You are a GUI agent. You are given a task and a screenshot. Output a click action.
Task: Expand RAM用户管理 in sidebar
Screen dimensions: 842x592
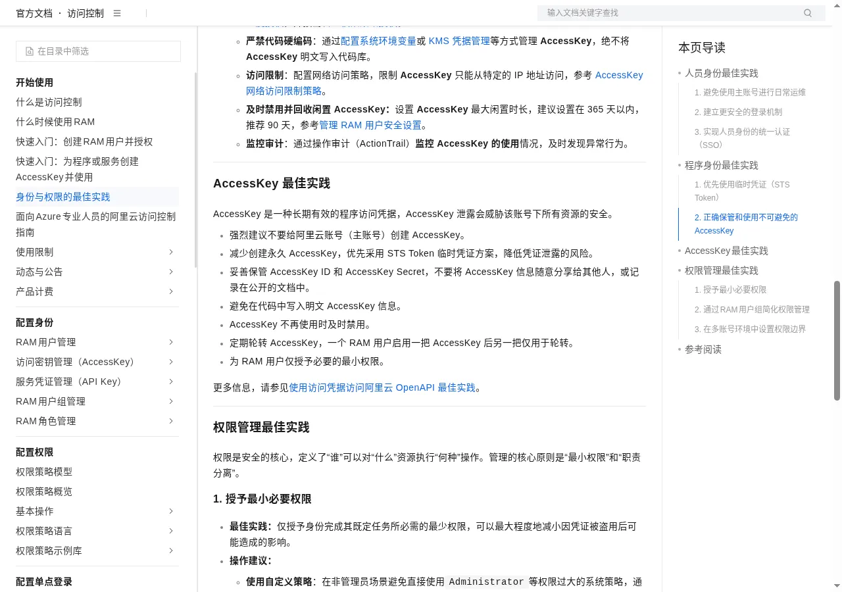tap(171, 342)
